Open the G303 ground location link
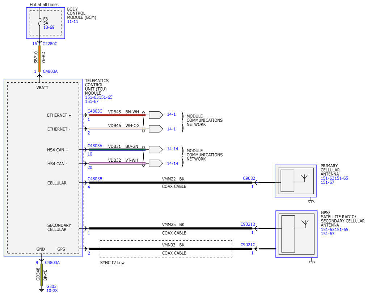 (x=51, y=286)
